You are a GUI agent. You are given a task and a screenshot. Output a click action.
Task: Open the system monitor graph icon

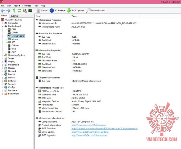30,11
